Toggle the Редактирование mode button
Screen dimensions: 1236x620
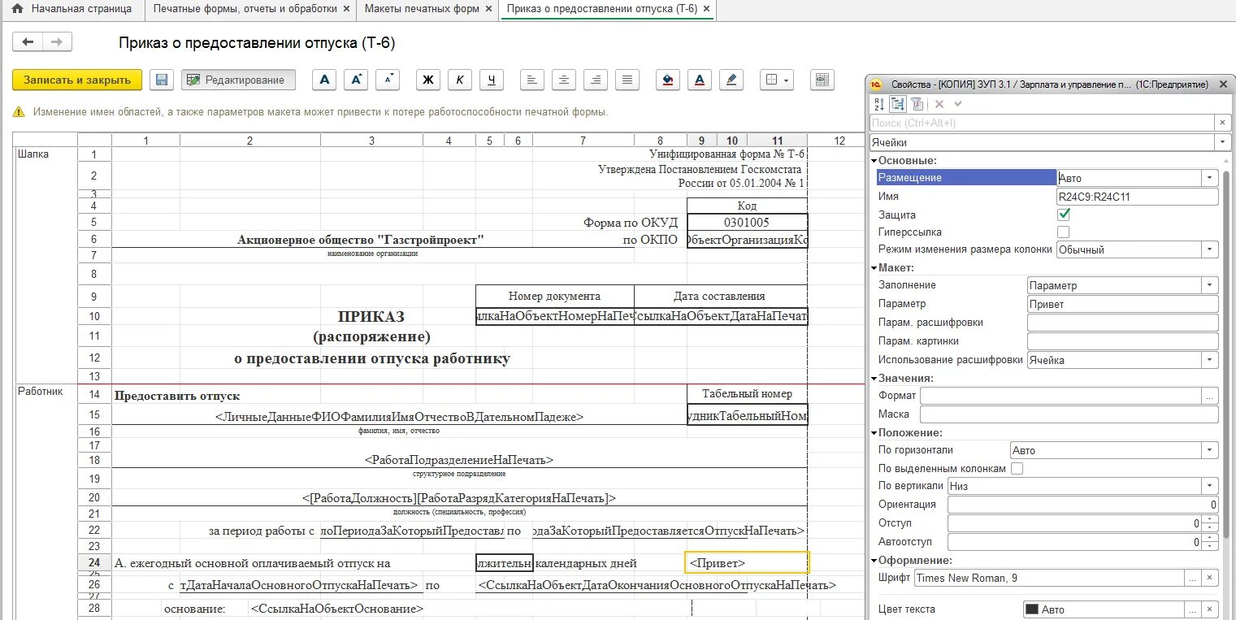(238, 80)
